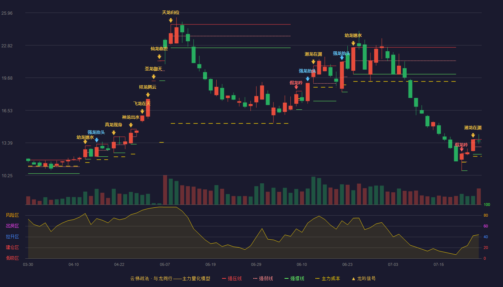The image size is (503, 287).
Task: Click the 40 indicator scale value
Action: tap(486, 237)
